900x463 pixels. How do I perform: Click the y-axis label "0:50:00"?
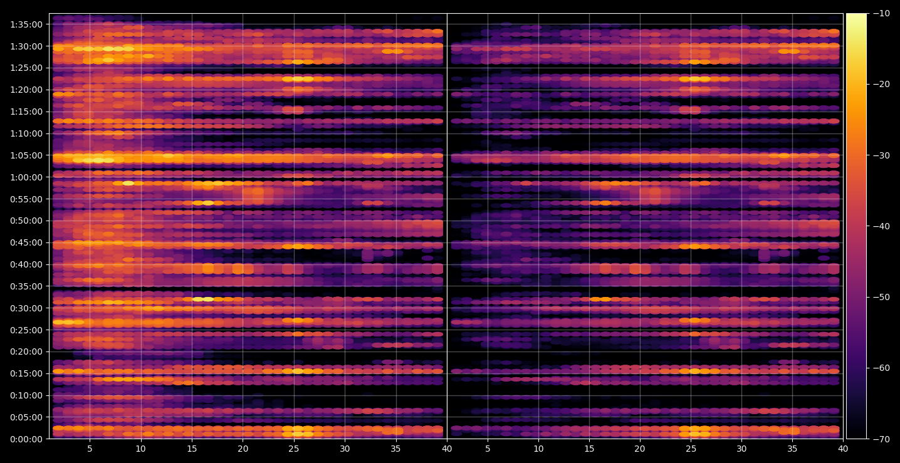(27, 221)
